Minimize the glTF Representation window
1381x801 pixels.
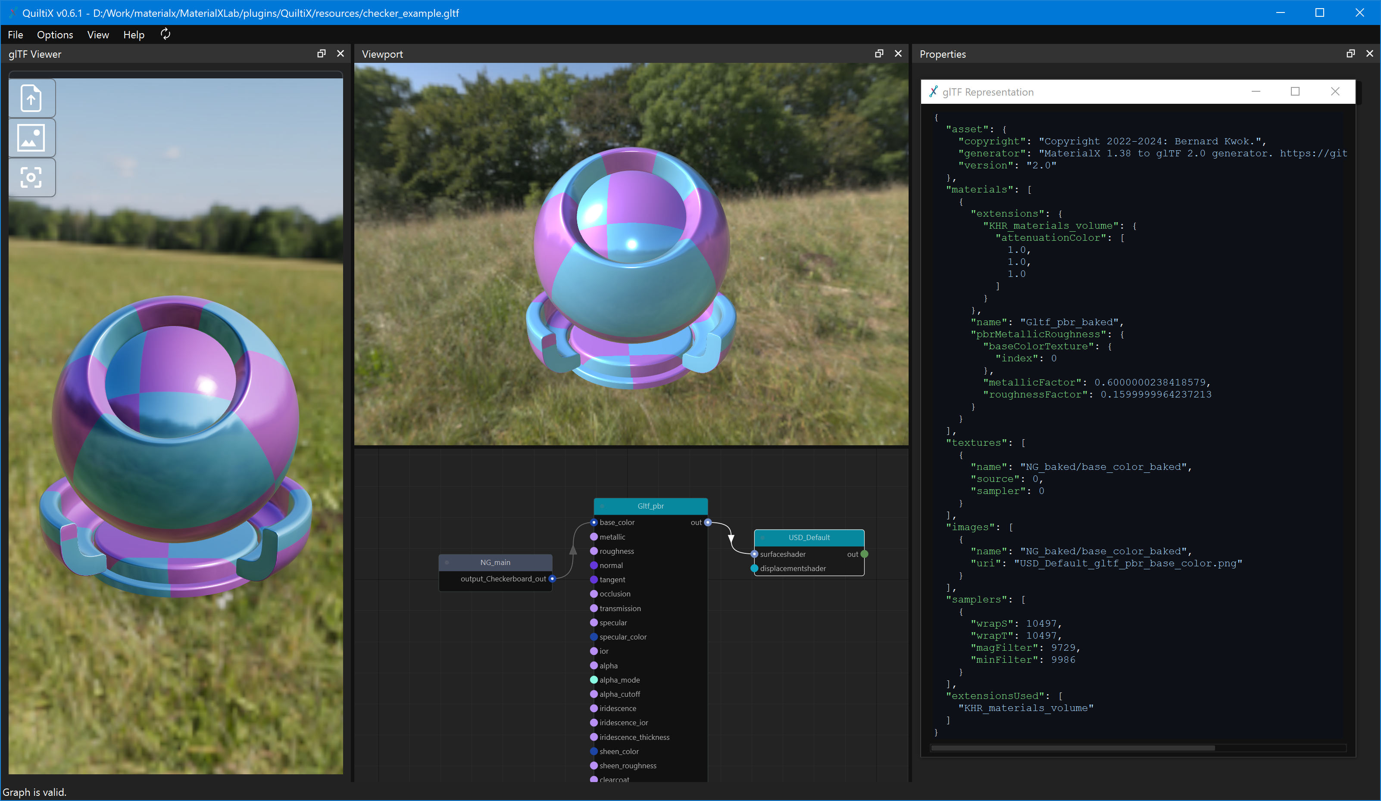[1256, 91]
